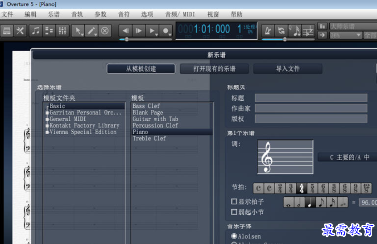Enable 弱起小节 checkbox
Screen dimensions: 377x244
[x=234, y=212]
